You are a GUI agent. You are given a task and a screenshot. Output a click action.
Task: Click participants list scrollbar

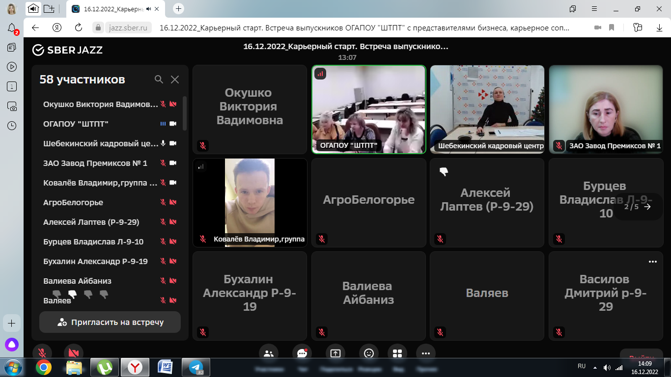[185, 113]
